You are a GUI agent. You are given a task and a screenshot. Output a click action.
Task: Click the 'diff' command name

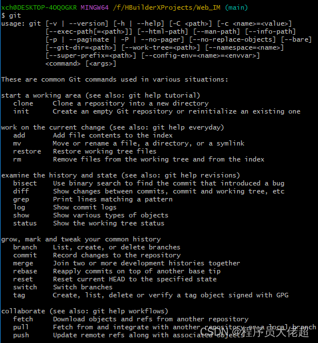pos(21,191)
